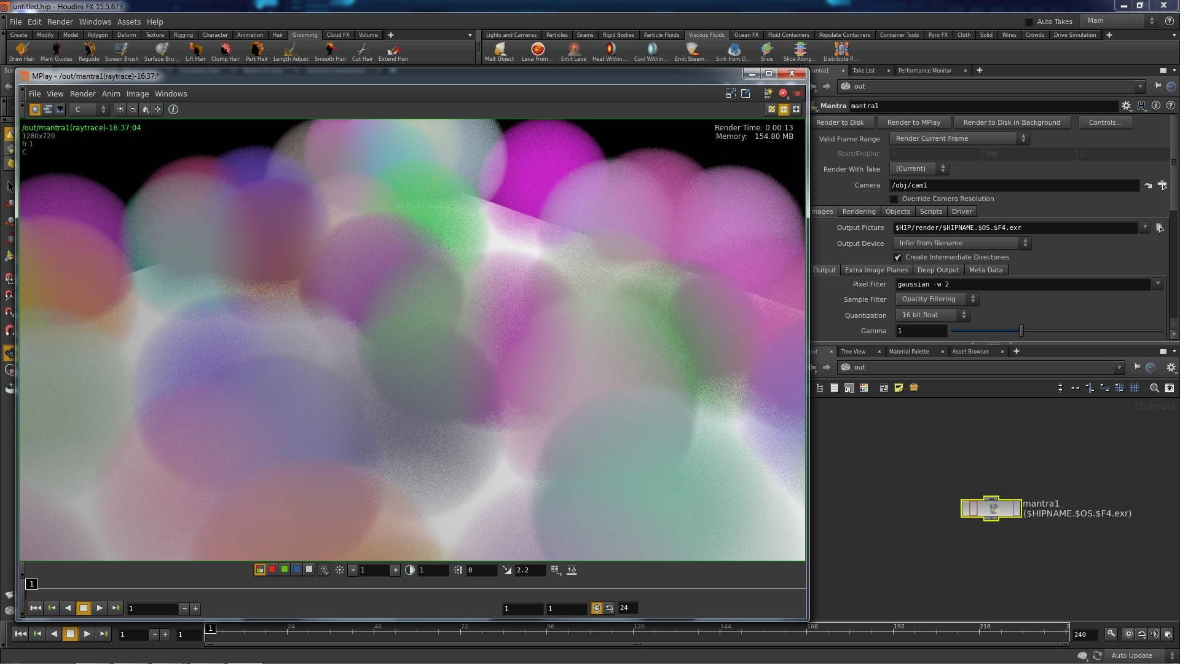Open Main take selector dropdown

tap(1119, 21)
